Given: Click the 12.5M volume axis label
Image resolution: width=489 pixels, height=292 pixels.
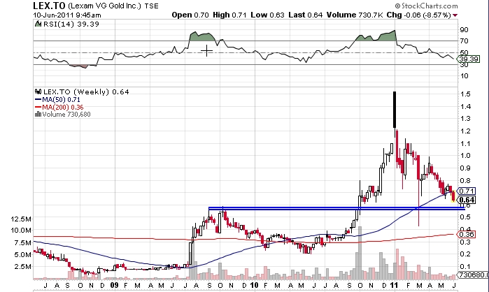Looking at the screenshot, I should (x=21, y=219).
